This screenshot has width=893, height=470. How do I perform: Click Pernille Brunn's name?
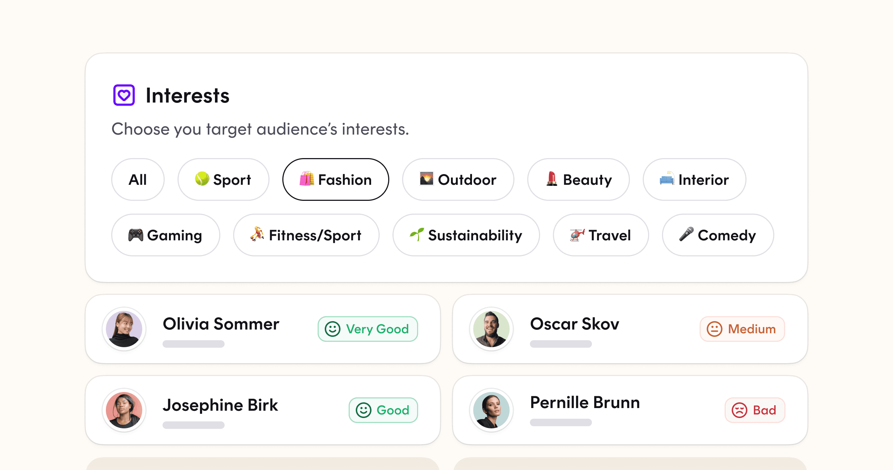pos(585,402)
